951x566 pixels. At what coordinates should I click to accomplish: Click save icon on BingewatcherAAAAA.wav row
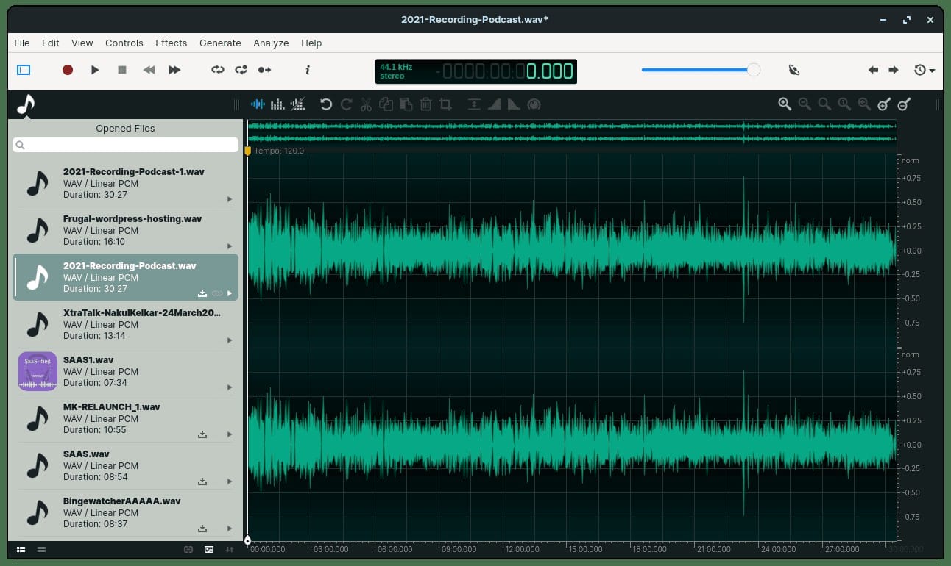pos(202,529)
